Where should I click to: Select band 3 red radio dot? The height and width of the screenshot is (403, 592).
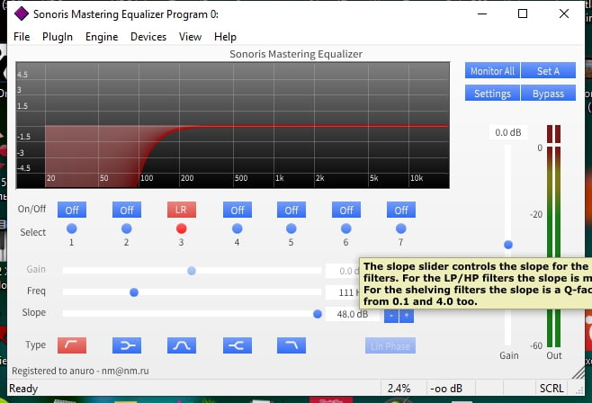tap(182, 228)
